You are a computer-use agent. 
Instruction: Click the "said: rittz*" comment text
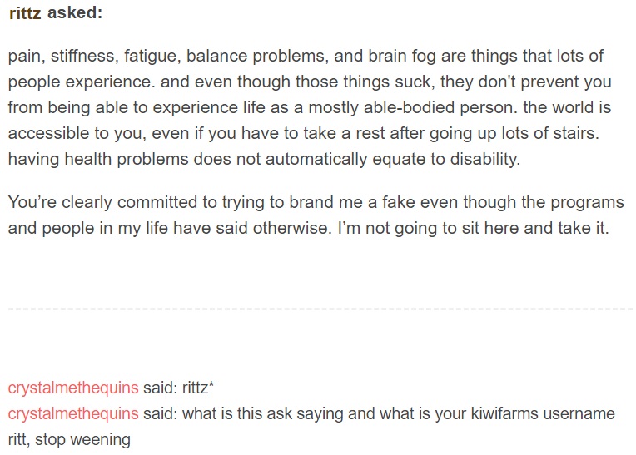tap(178, 388)
